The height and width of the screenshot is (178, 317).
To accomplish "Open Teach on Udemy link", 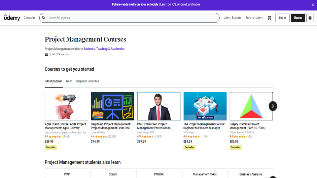I will [x=254, y=18].
